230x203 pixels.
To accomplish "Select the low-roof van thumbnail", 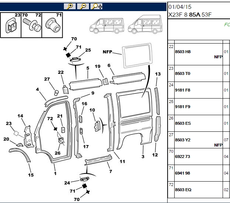I will [107, 26].
